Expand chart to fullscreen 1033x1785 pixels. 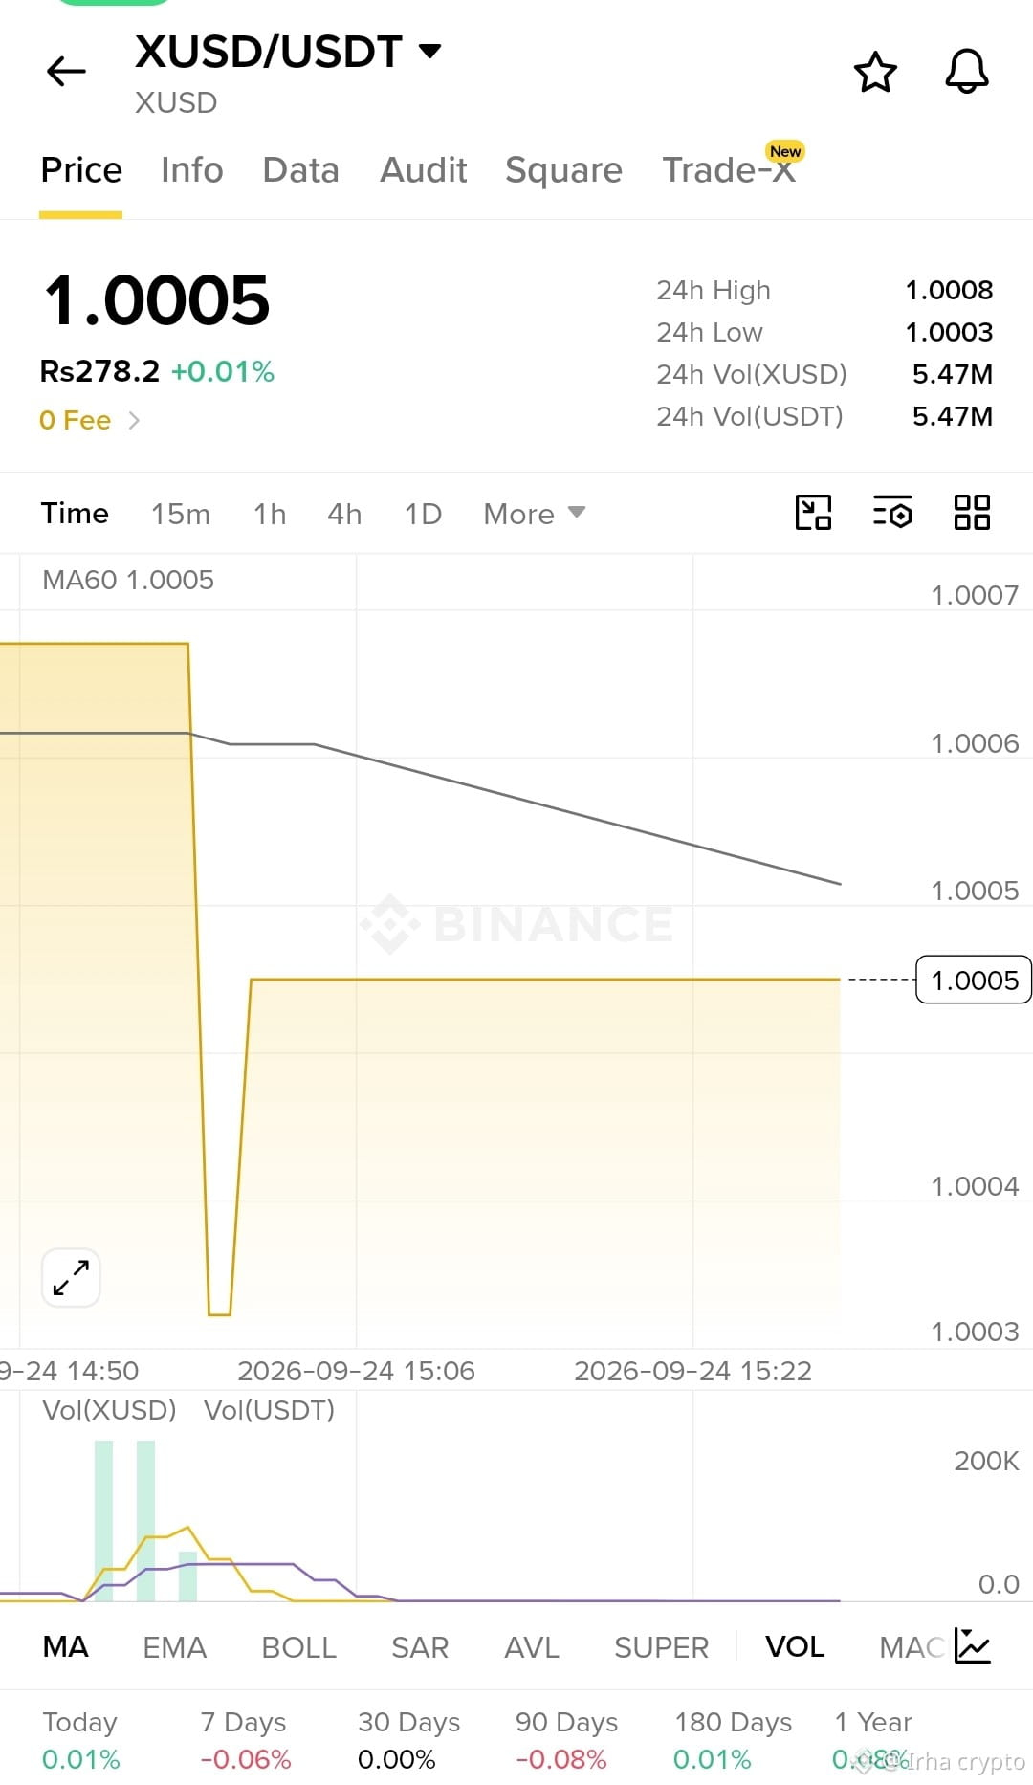click(71, 1277)
